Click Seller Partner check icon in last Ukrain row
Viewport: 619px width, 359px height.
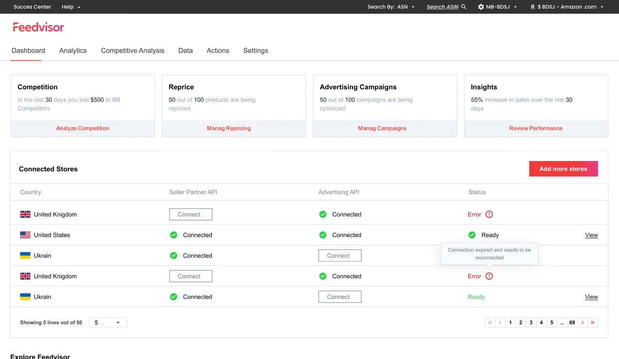[x=174, y=297]
